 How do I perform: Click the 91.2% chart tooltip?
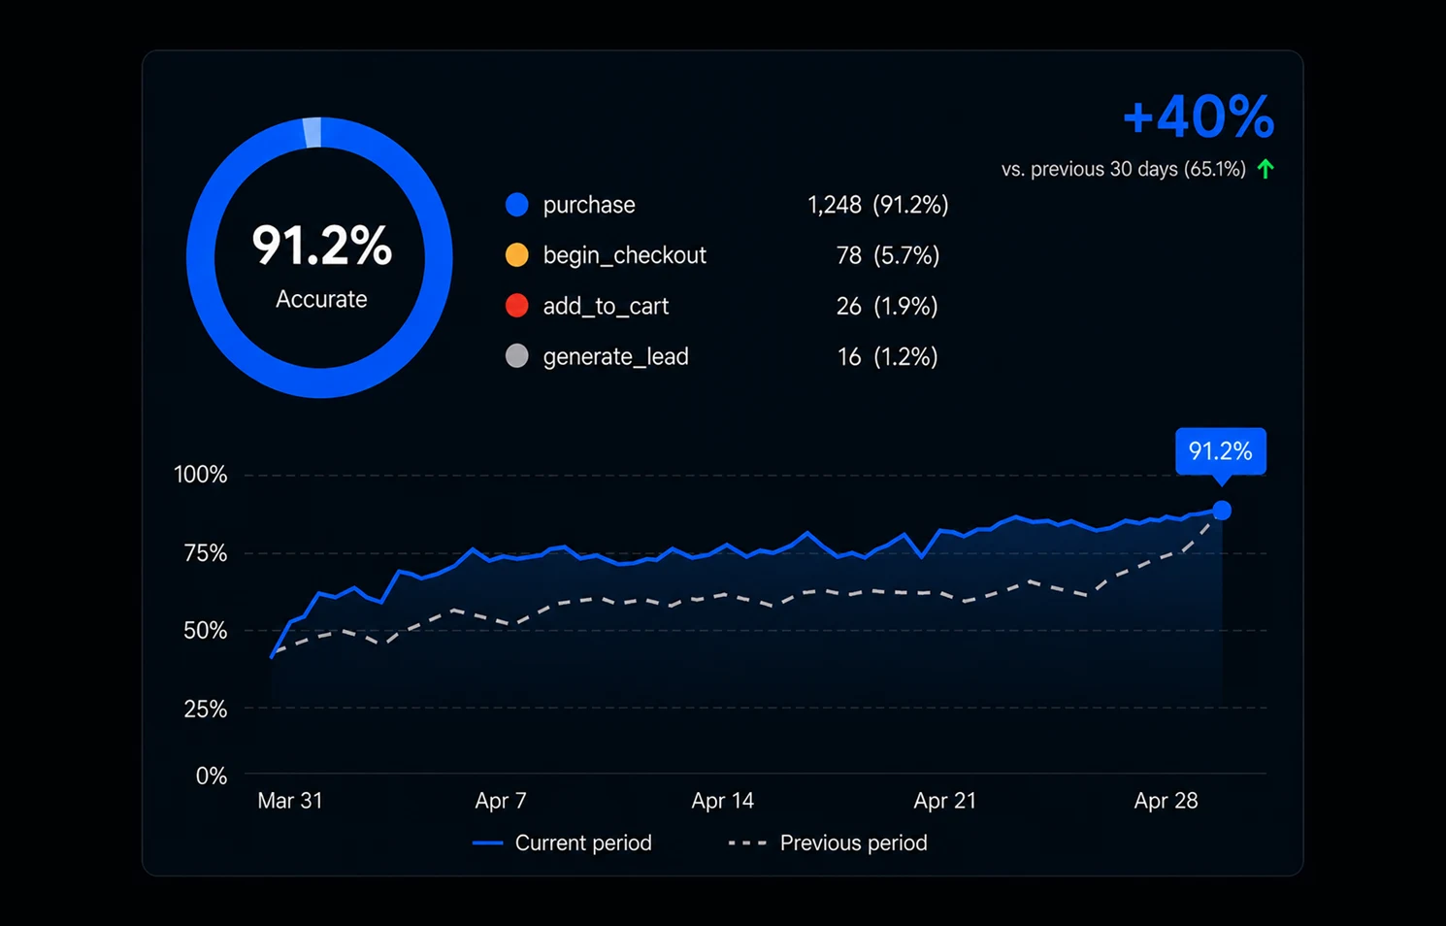(x=1221, y=451)
